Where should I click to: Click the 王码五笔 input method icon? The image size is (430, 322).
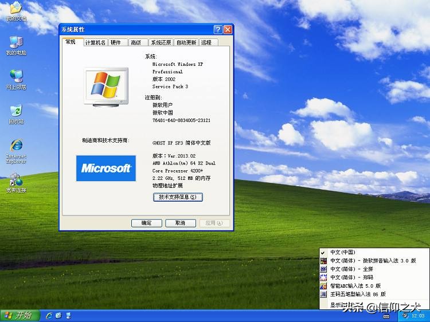(x=323, y=294)
